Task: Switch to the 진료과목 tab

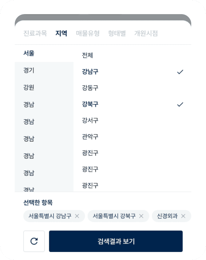Action: tap(35, 33)
